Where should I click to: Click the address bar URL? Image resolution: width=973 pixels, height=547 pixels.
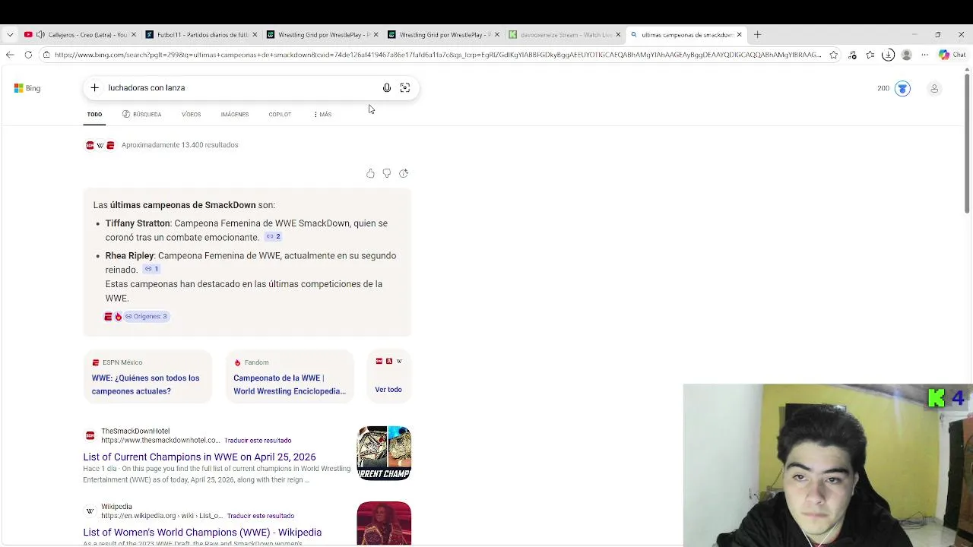(x=438, y=55)
